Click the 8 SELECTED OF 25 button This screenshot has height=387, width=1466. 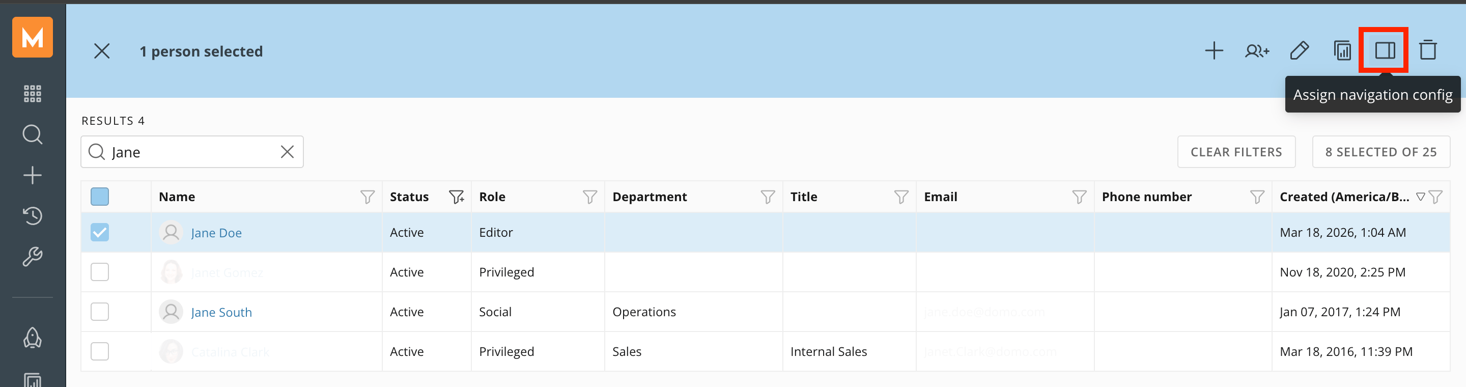[1380, 152]
